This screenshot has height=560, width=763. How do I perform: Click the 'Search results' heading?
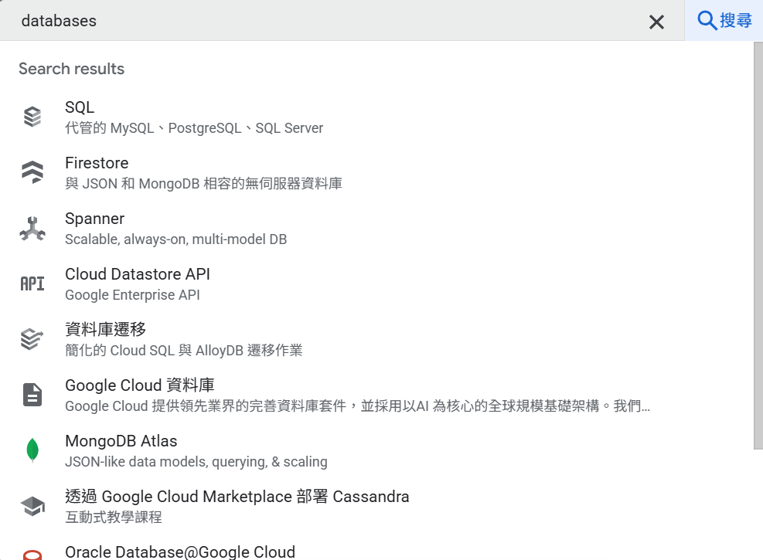pyautogui.click(x=72, y=69)
